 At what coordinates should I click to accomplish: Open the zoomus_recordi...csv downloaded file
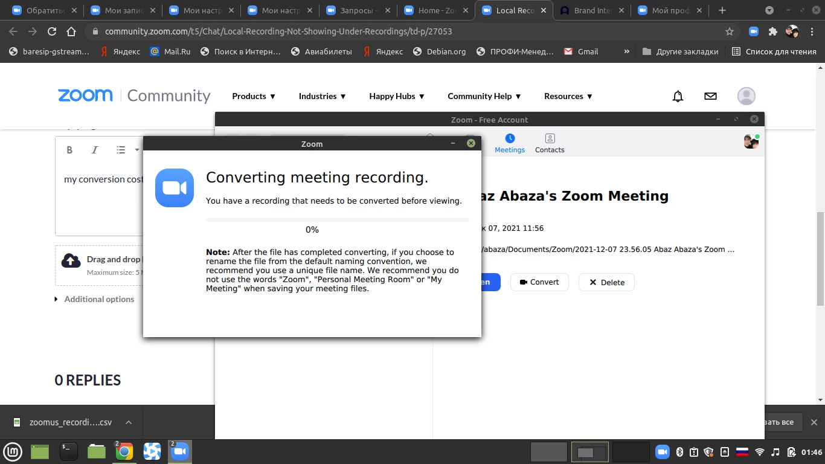click(63, 422)
